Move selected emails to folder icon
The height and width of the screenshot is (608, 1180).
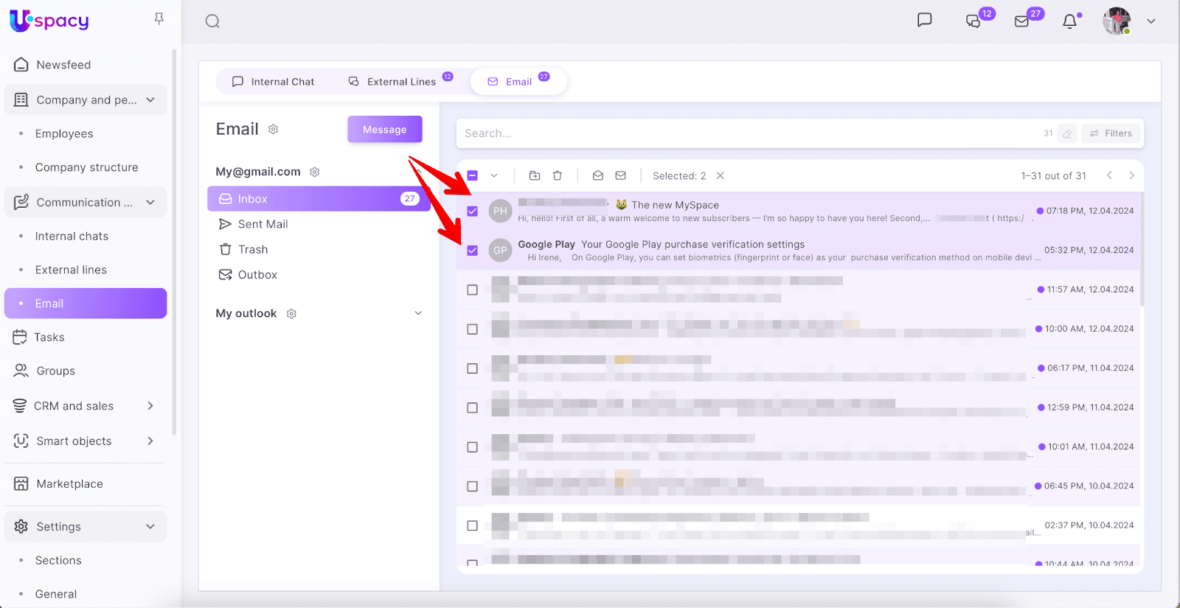click(x=535, y=175)
